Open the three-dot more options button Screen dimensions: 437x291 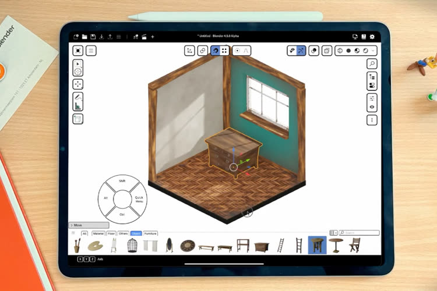(x=372, y=120)
